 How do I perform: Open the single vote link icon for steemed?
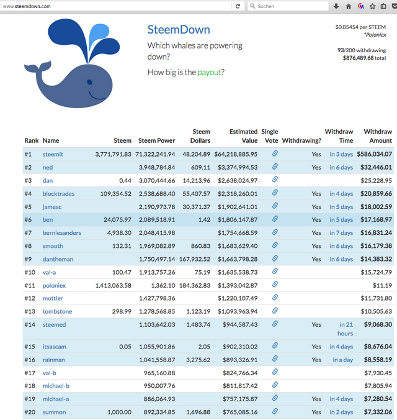tap(275, 324)
